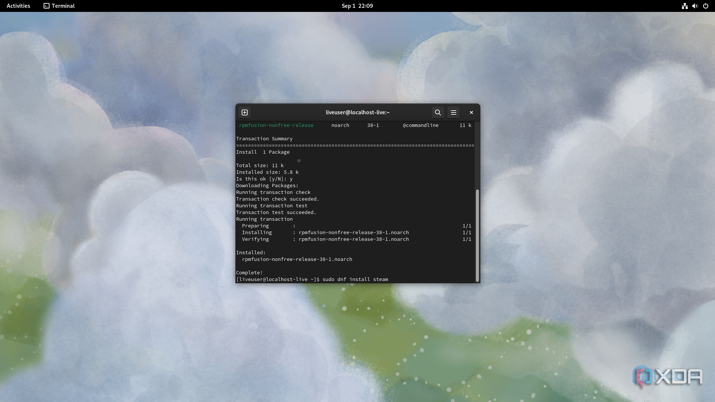715x402 pixels.
Task: Click the terminal vertical scrollbar
Action: pos(477,235)
